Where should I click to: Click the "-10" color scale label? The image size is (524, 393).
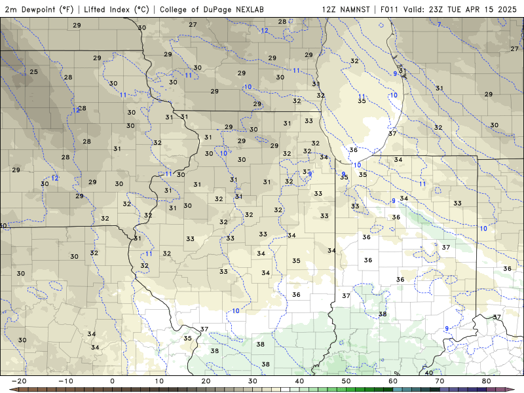click(x=65, y=381)
